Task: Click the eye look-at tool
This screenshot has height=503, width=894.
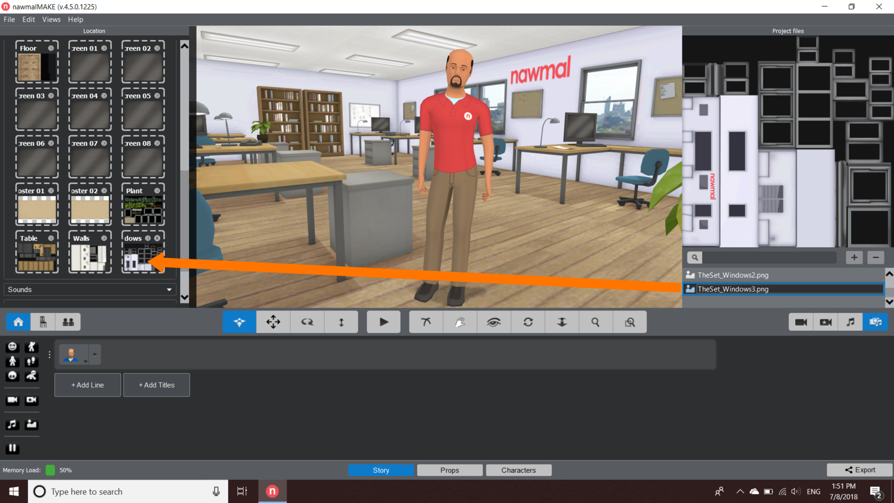Action: (x=494, y=322)
